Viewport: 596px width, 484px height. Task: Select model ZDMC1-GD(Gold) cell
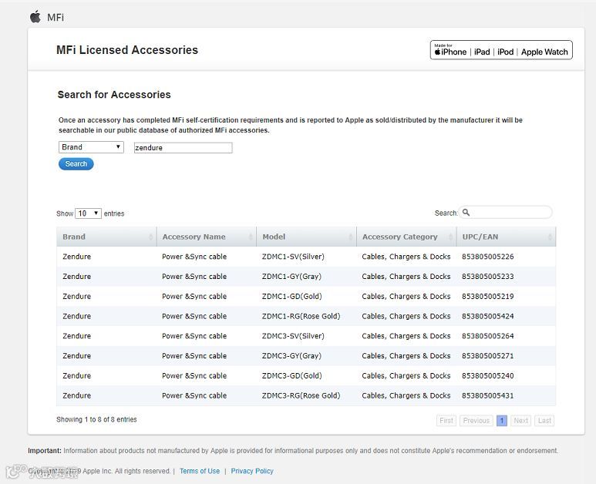pos(292,296)
